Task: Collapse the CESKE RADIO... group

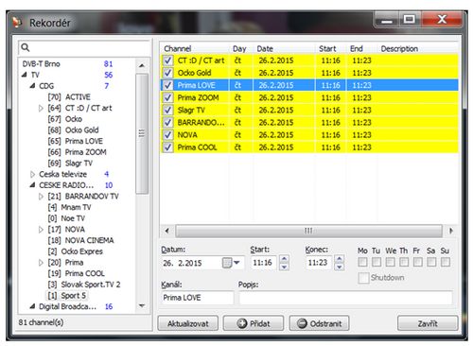Action: (32, 185)
